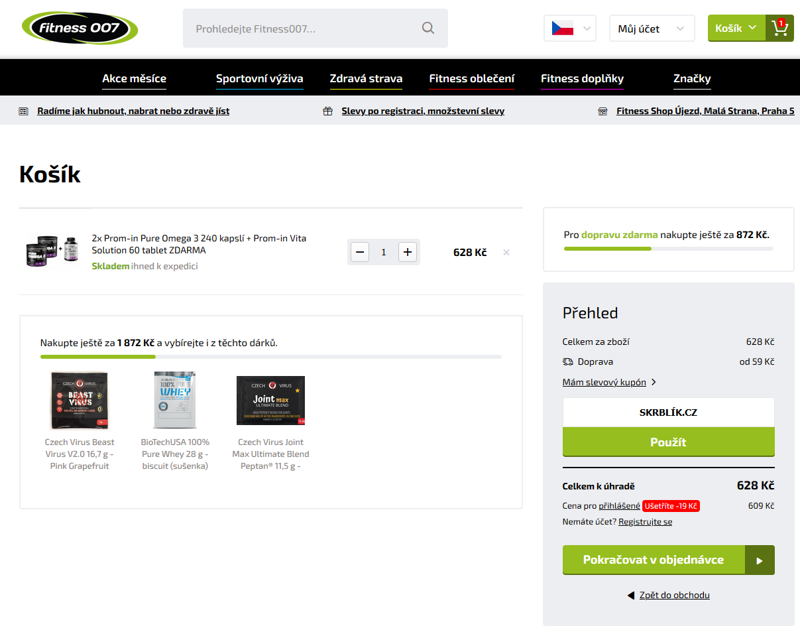
Task: Expand the language dropdown chevron
Action: tap(587, 29)
